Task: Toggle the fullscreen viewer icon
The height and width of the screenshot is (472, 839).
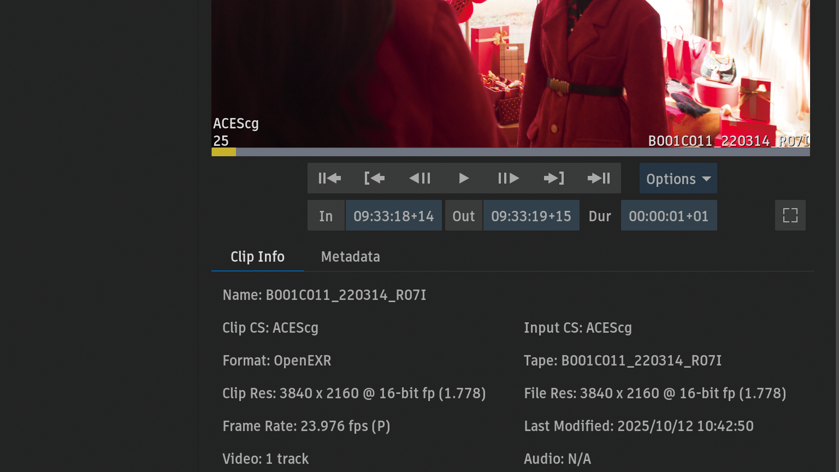Action: [790, 215]
